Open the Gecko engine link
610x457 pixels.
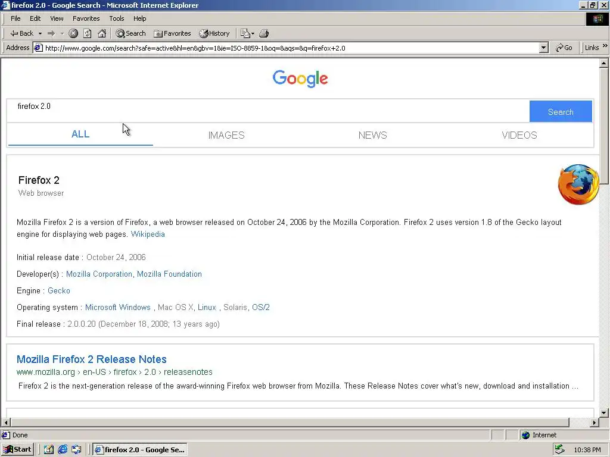coord(59,290)
